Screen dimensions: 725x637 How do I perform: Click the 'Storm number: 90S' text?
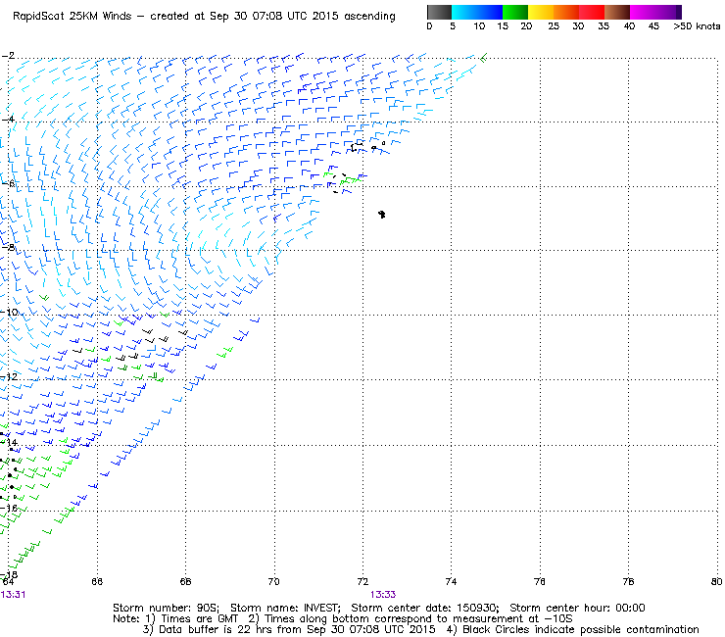pyautogui.click(x=166, y=608)
